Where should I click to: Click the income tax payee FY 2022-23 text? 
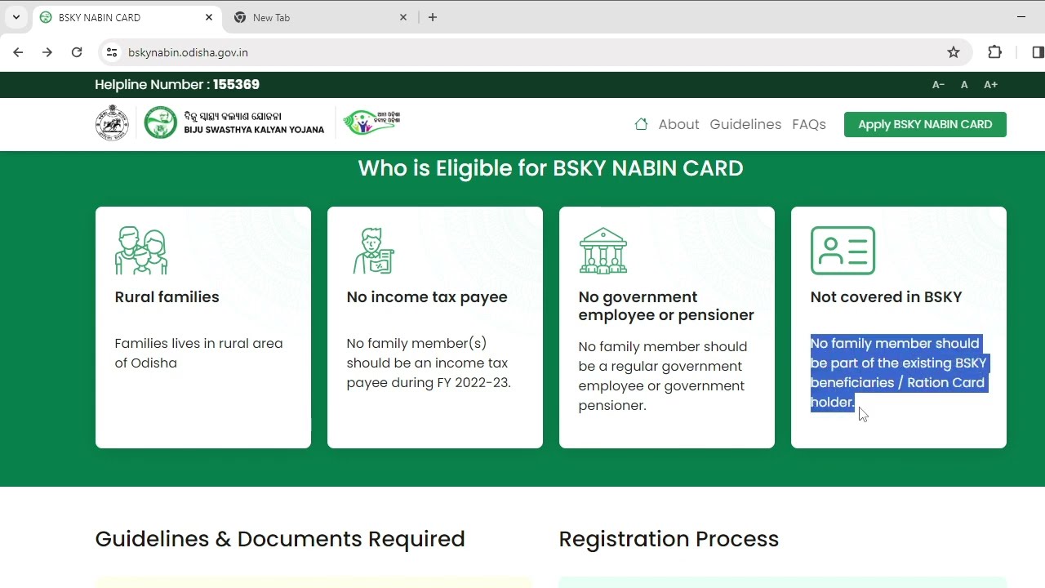coord(429,363)
